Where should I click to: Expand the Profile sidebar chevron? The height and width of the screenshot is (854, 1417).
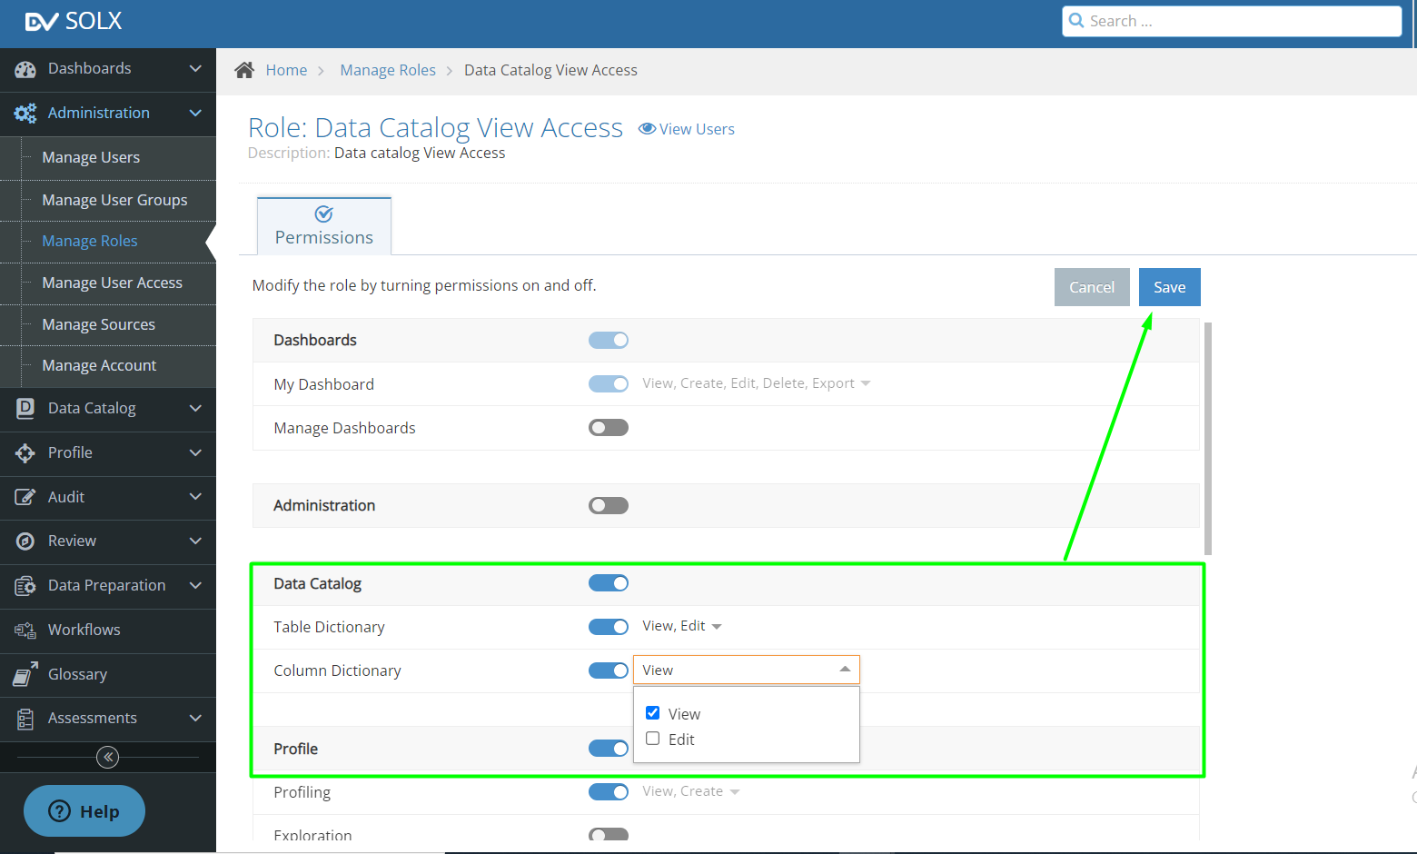195,452
